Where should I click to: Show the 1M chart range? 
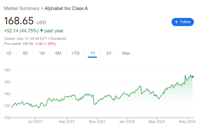pyautogui.click(x=42, y=53)
